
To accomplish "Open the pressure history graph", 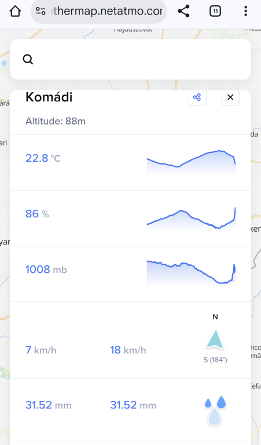I will click(191, 273).
